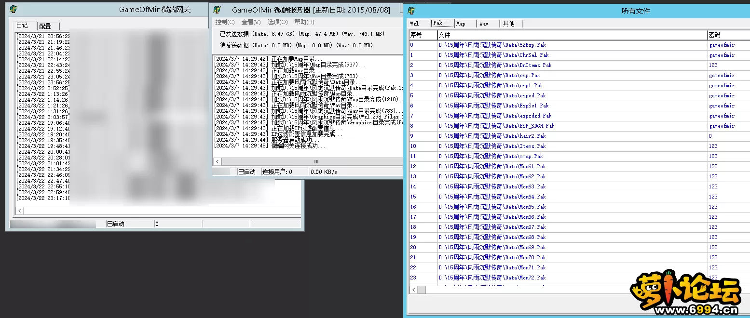
Task: Click gateway log entry 2024/3/22 23:17:10
Action: (x=43, y=198)
